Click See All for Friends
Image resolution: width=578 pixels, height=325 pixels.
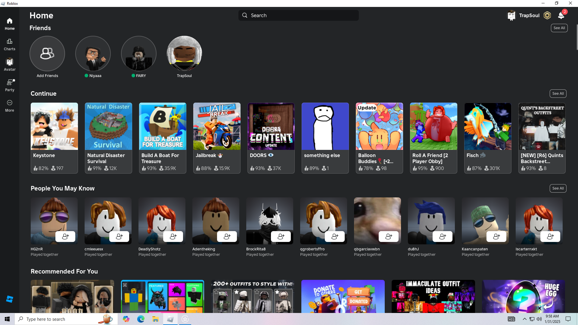click(x=559, y=28)
